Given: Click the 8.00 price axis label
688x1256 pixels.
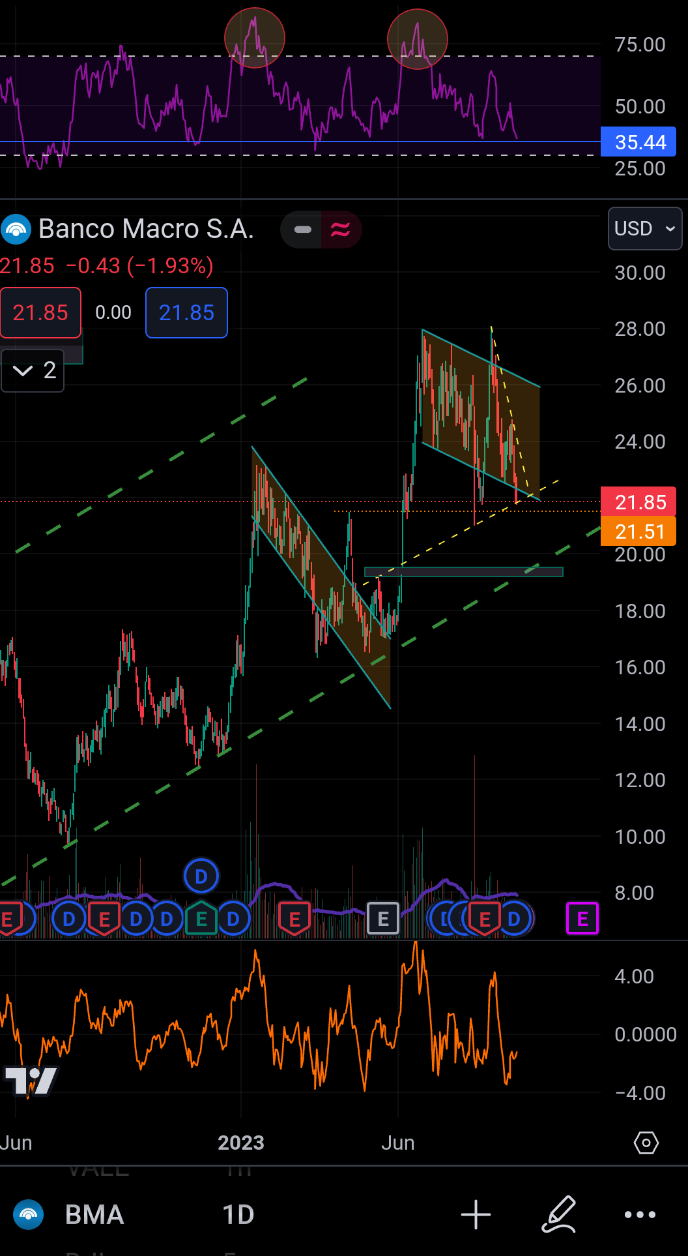Looking at the screenshot, I should 635,893.
